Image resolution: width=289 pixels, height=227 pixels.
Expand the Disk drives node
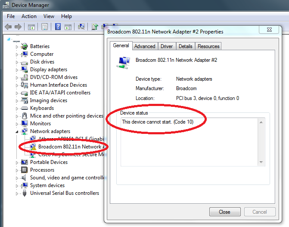tap(17, 62)
